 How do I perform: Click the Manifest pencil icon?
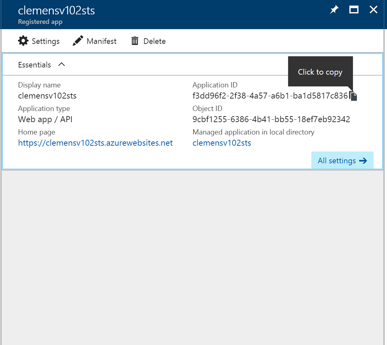pos(78,41)
